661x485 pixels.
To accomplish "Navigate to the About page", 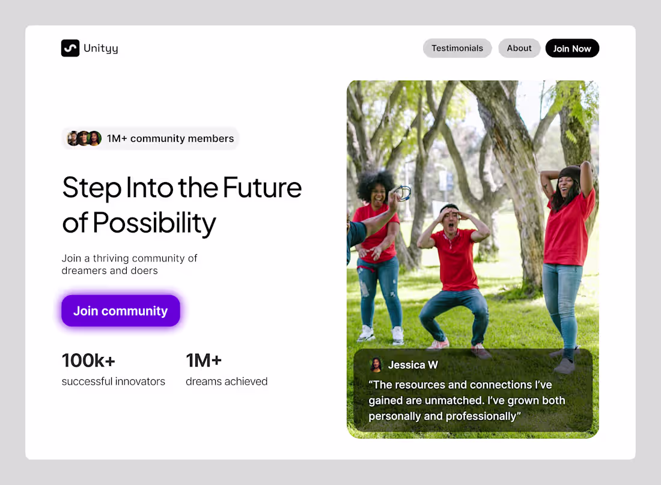I will tap(519, 48).
